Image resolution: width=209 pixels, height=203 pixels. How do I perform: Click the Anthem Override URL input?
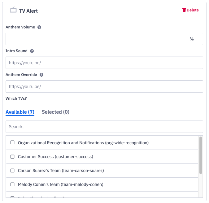104,87
